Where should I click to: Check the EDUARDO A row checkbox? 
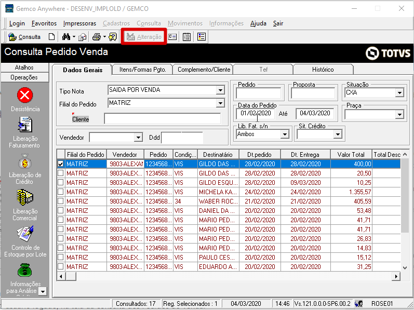pyautogui.click(x=61, y=267)
